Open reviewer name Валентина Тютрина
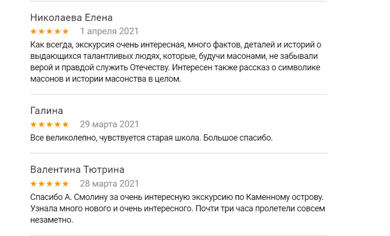Viewport: 390px width, 236px height. [77, 170]
